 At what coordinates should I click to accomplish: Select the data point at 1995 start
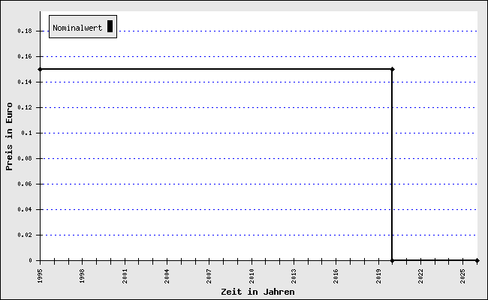(x=40, y=69)
